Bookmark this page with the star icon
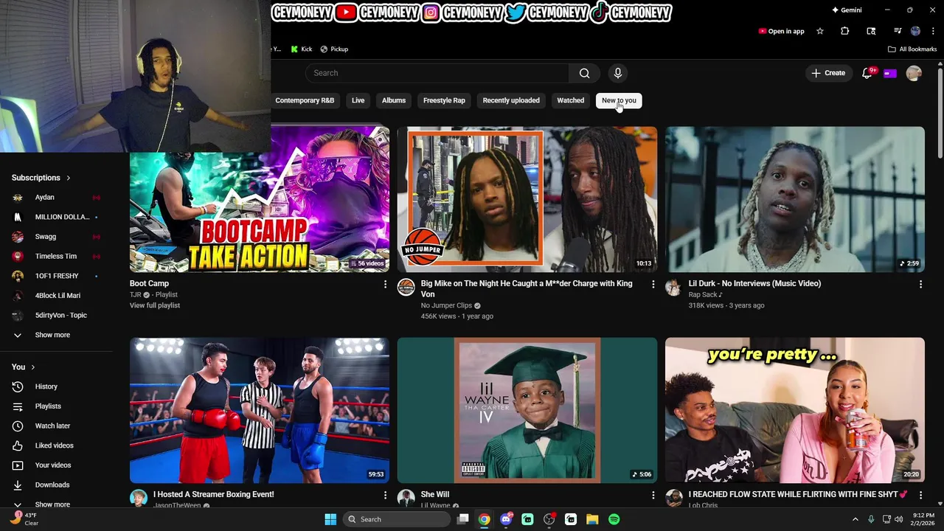944x531 pixels. [x=820, y=31]
